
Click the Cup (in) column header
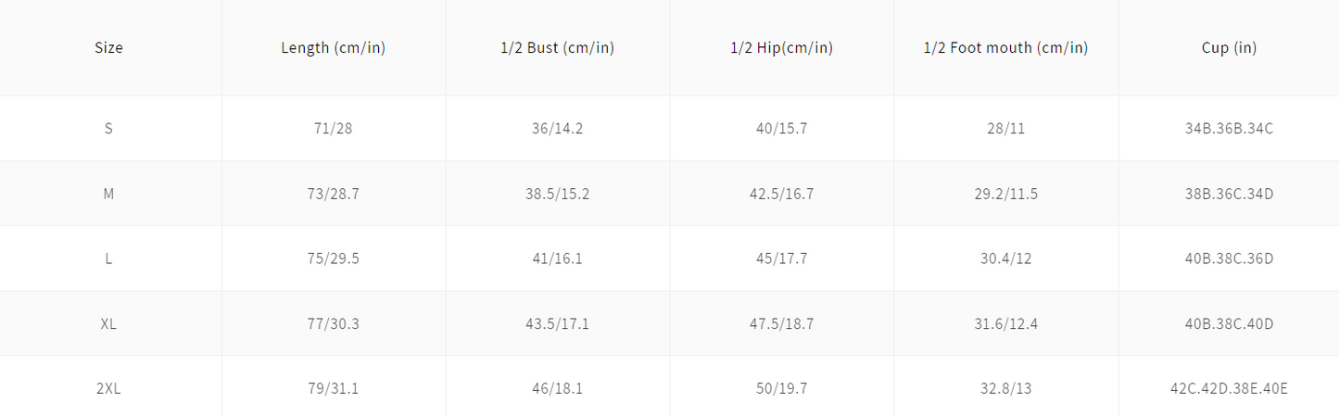tap(1229, 48)
